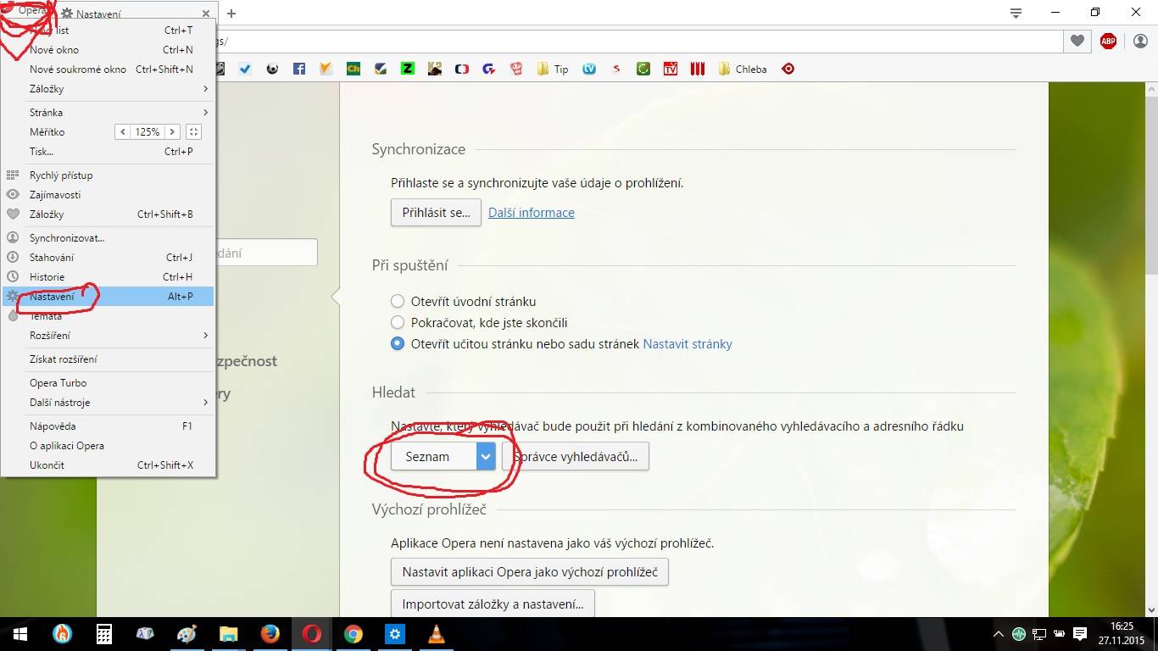Open the Paint palette icon in taskbar

tap(187, 634)
